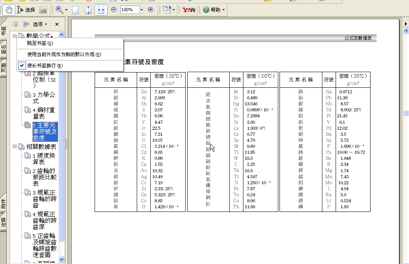This screenshot has height=264, width=409.
Task: Click the Zn symbol cell in table
Action: pos(144,92)
